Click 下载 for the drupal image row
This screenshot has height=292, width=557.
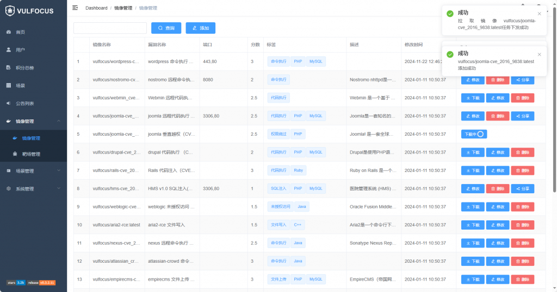pos(473,153)
